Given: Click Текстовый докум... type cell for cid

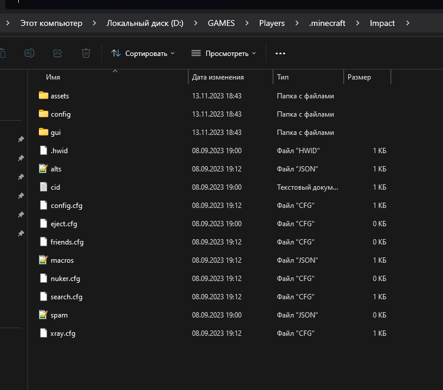Looking at the screenshot, I should pos(308,187).
